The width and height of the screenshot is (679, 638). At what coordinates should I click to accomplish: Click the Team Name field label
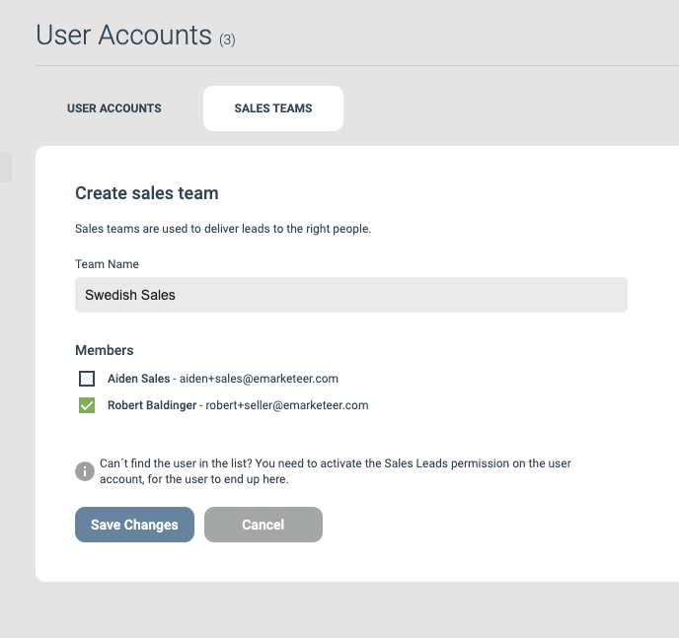pos(107,264)
